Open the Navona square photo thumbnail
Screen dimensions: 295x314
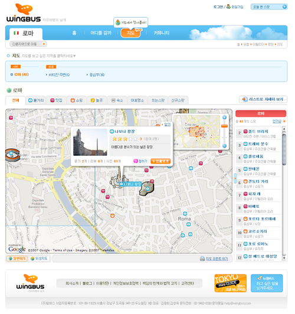90,142
